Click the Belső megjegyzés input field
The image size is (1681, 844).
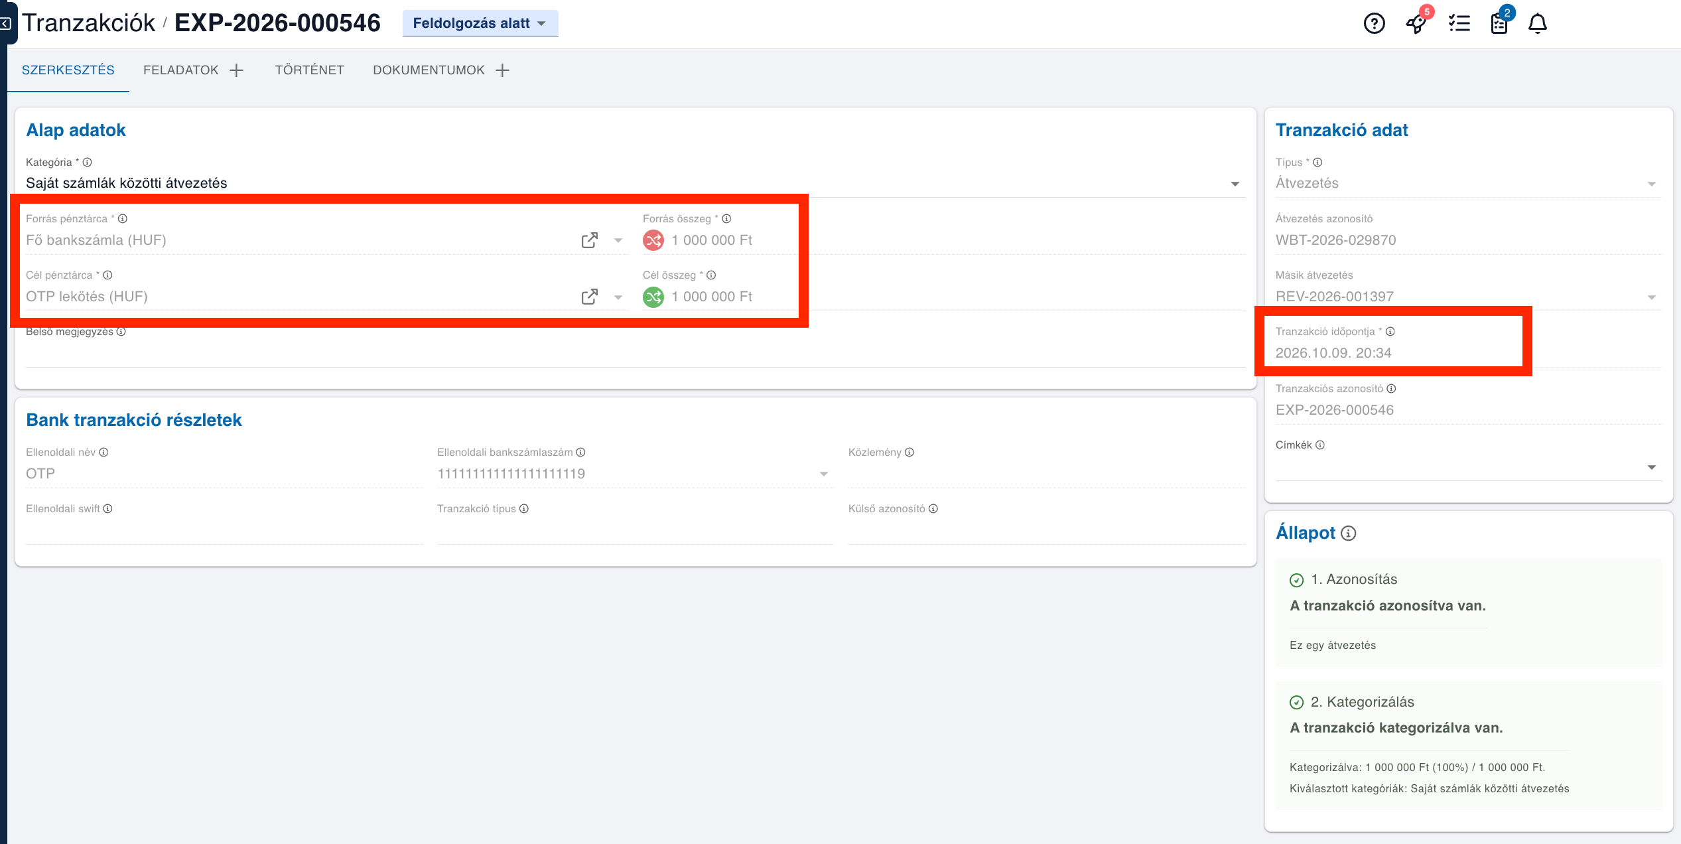click(x=636, y=353)
